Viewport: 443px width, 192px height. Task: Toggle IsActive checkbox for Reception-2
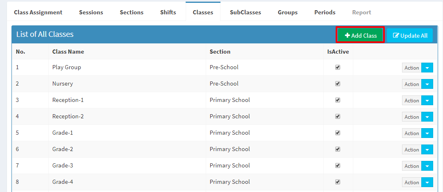(x=338, y=116)
